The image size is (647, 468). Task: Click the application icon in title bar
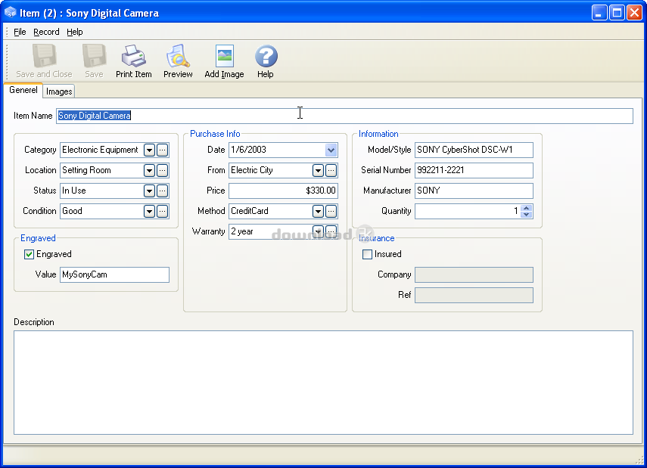click(x=11, y=13)
